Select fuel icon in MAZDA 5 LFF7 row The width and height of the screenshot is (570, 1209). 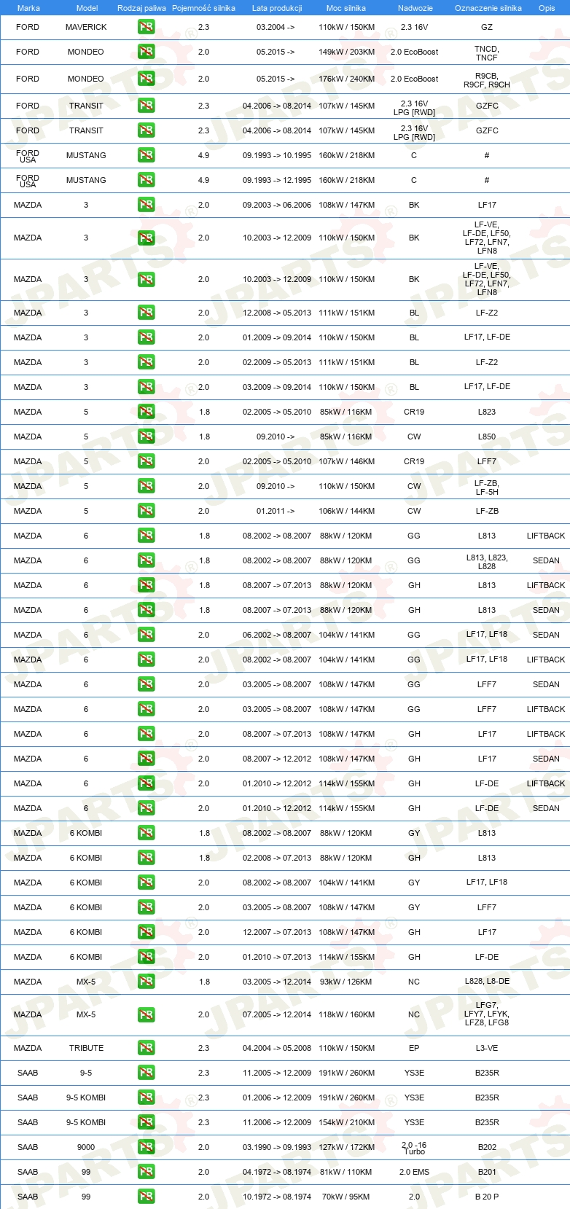click(x=146, y=461)
